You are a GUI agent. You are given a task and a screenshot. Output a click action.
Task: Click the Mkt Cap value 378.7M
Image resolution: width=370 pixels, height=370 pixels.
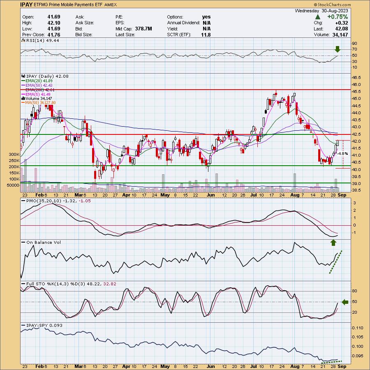pos(143,29)
